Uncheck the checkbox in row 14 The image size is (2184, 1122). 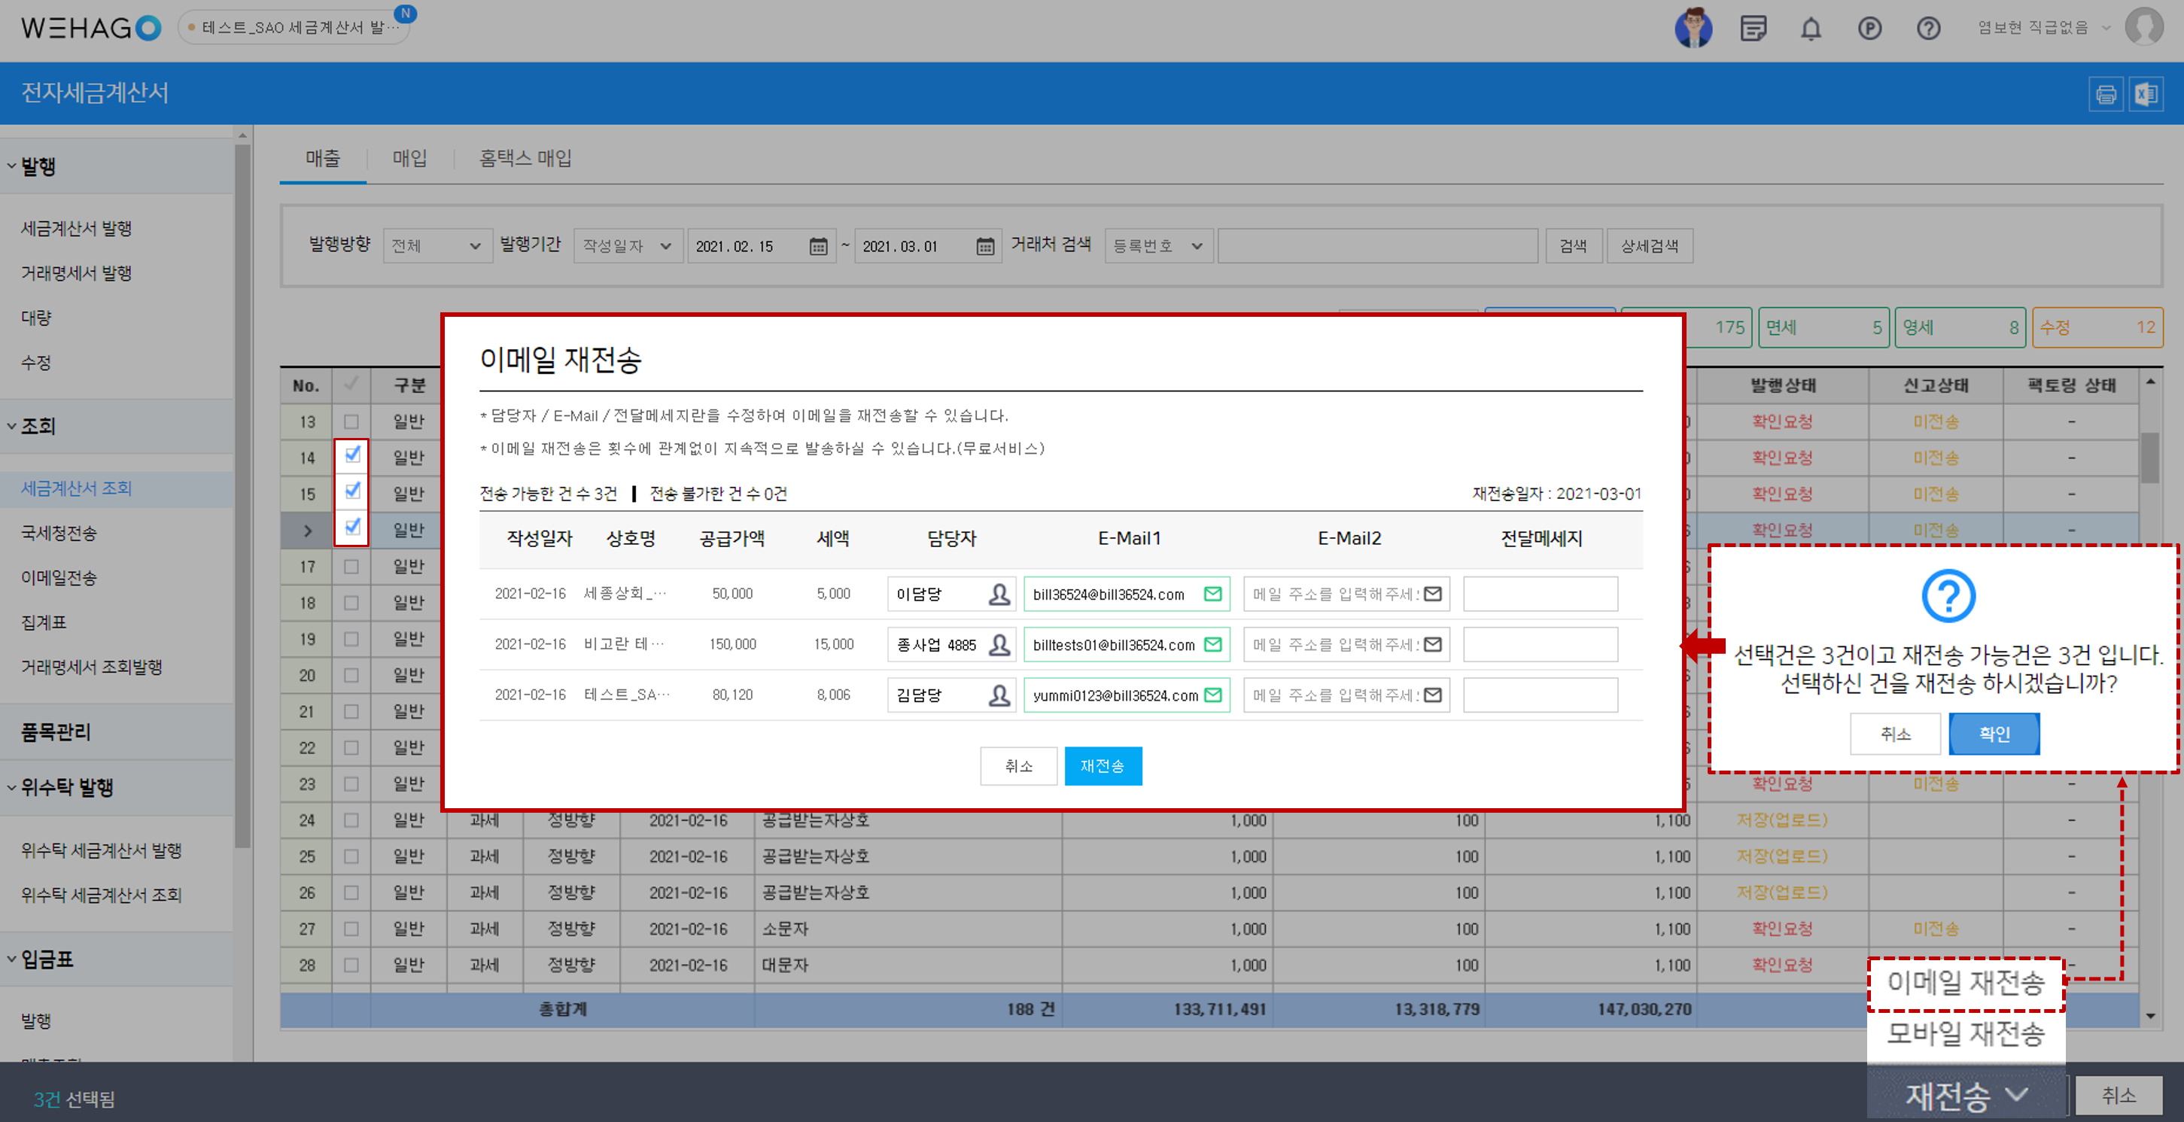[352, 456]
